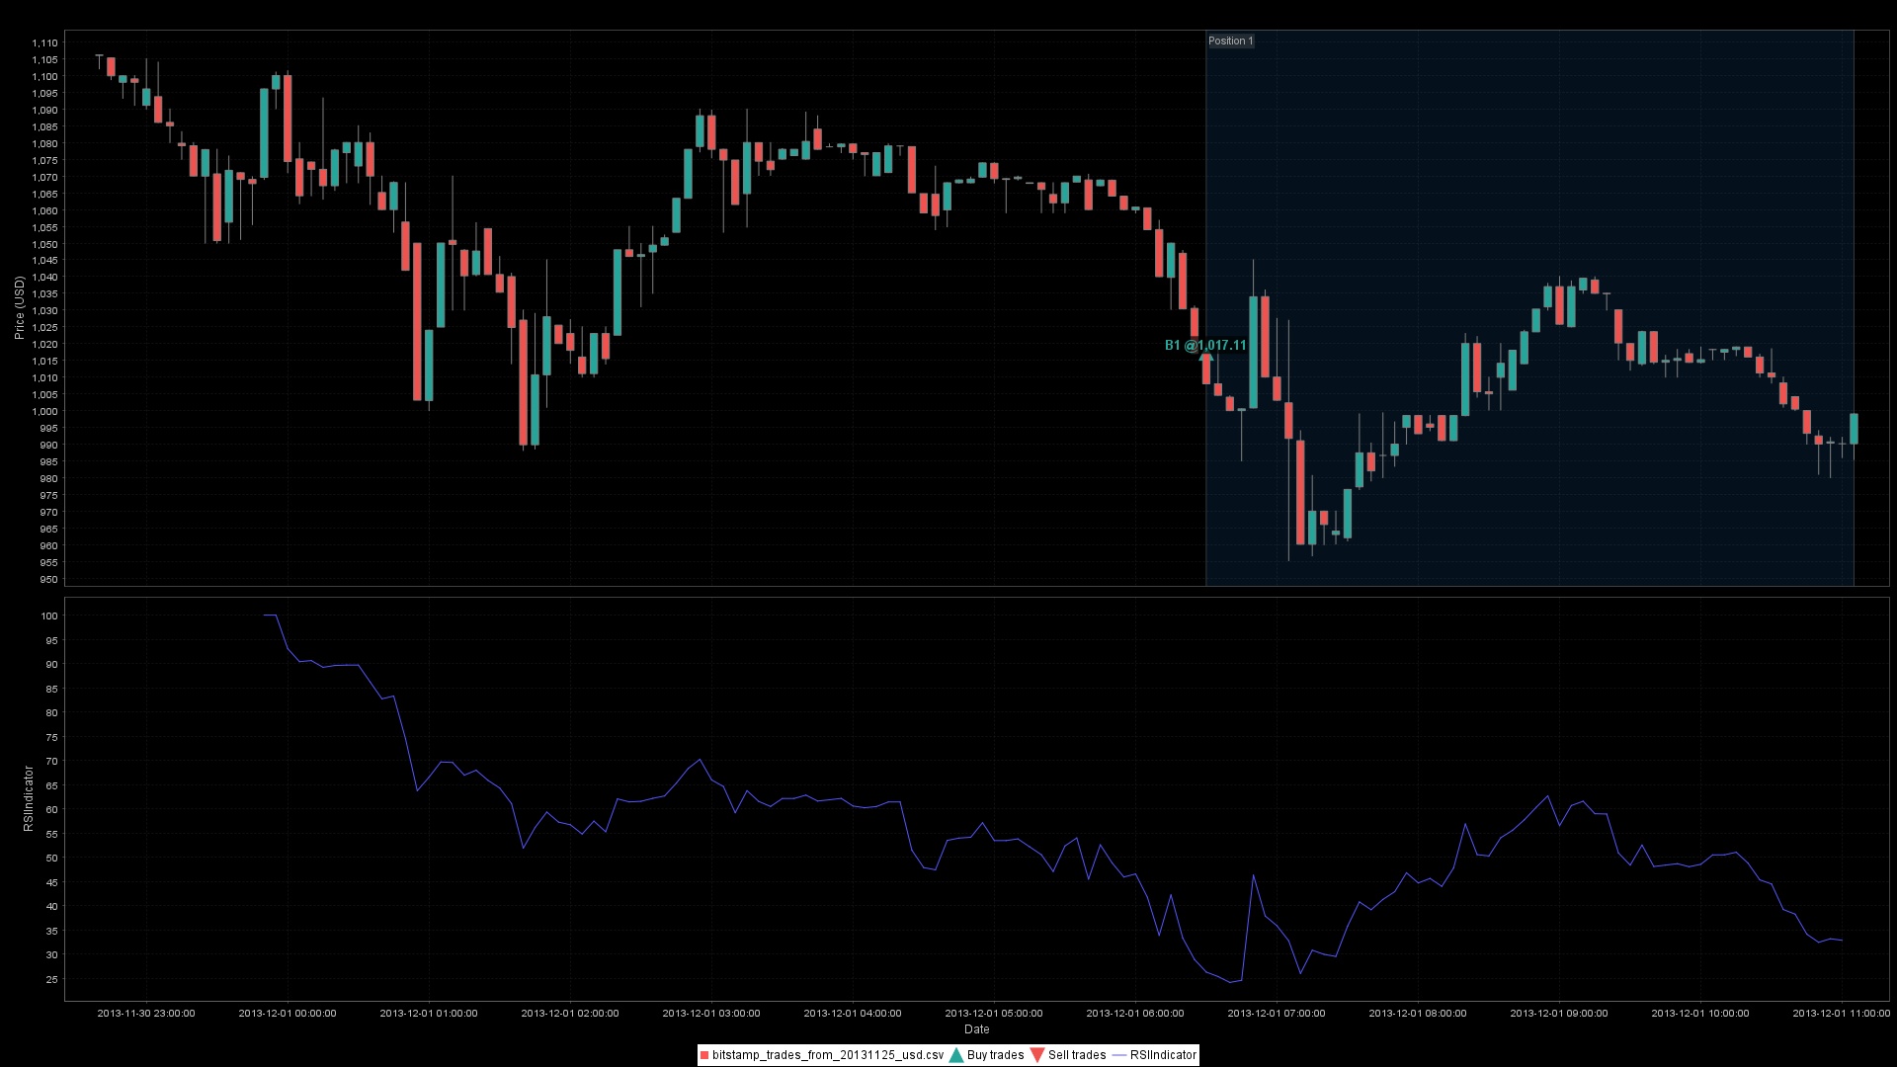Screen dimensions: 1897x1067
Task: Click the last green candlestick at right edge
Action: click(x=1854, y=429)
